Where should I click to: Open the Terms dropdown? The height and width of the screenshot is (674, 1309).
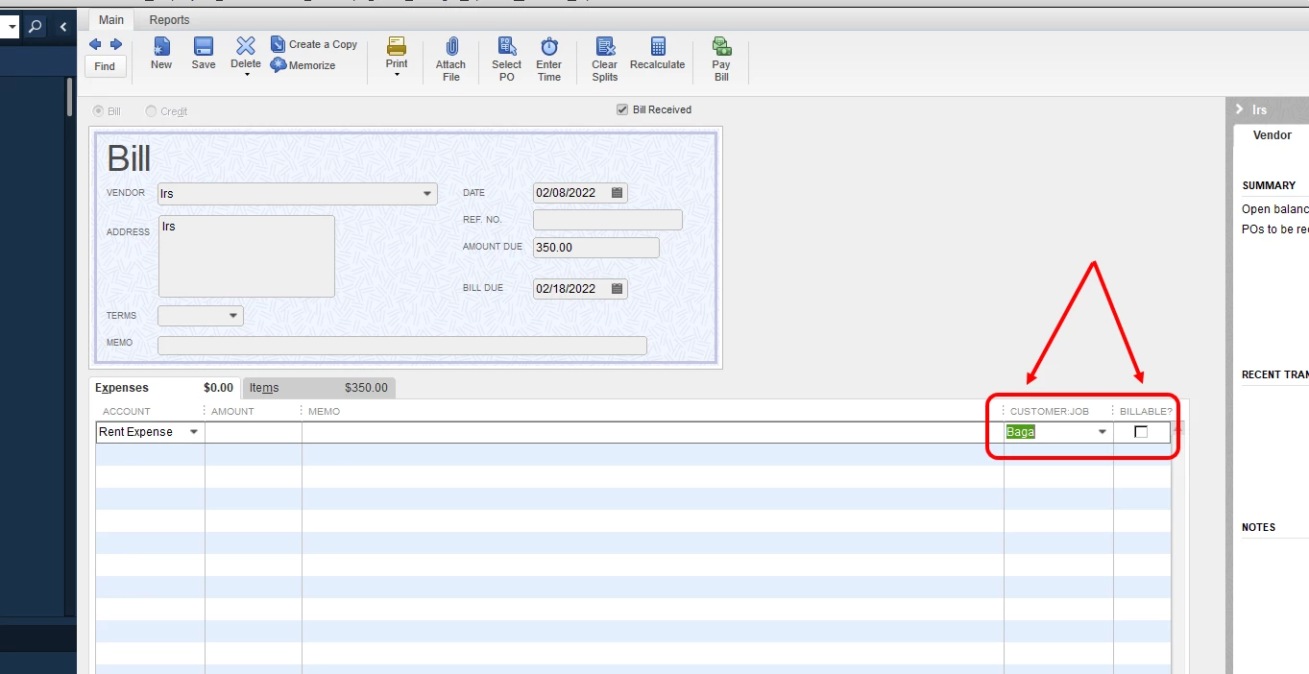click(x=233, y=316)
